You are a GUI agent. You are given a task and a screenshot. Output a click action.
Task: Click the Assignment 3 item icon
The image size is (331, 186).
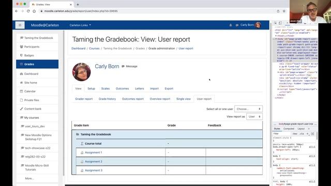click(x=82, y=171)
